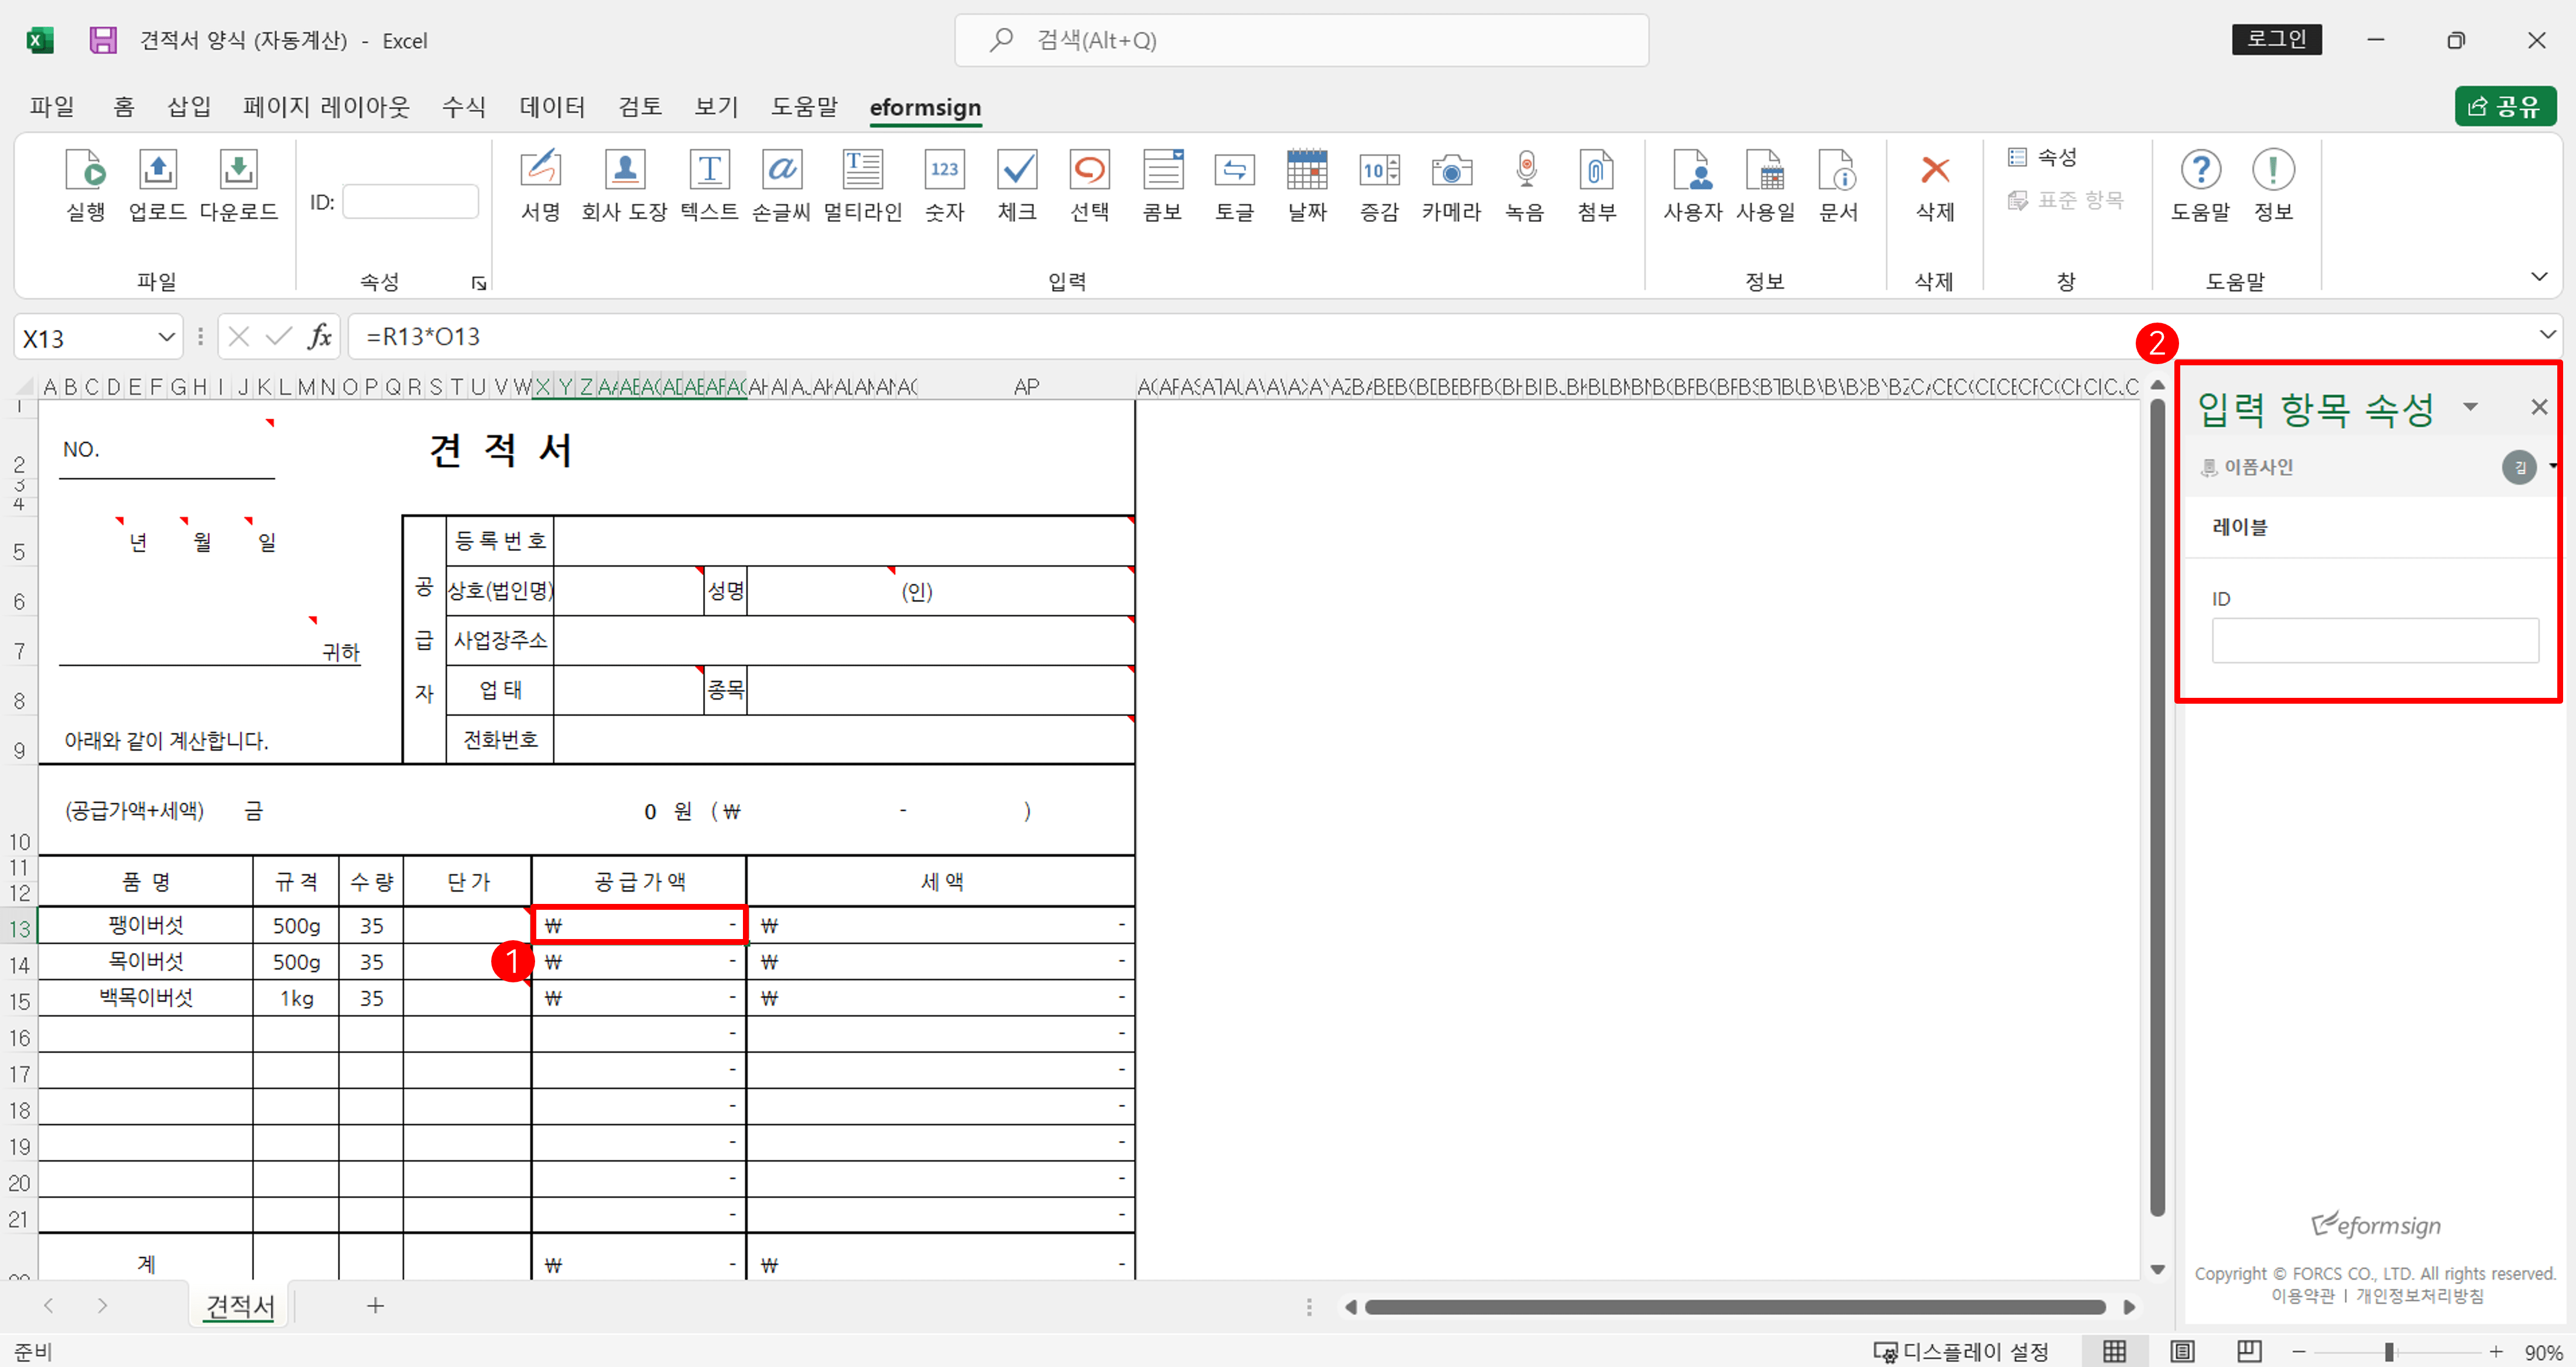Viewport: 2576px width, 1367px height.
Task: Insert Document (문서) info field
Action: [1838, 185]
